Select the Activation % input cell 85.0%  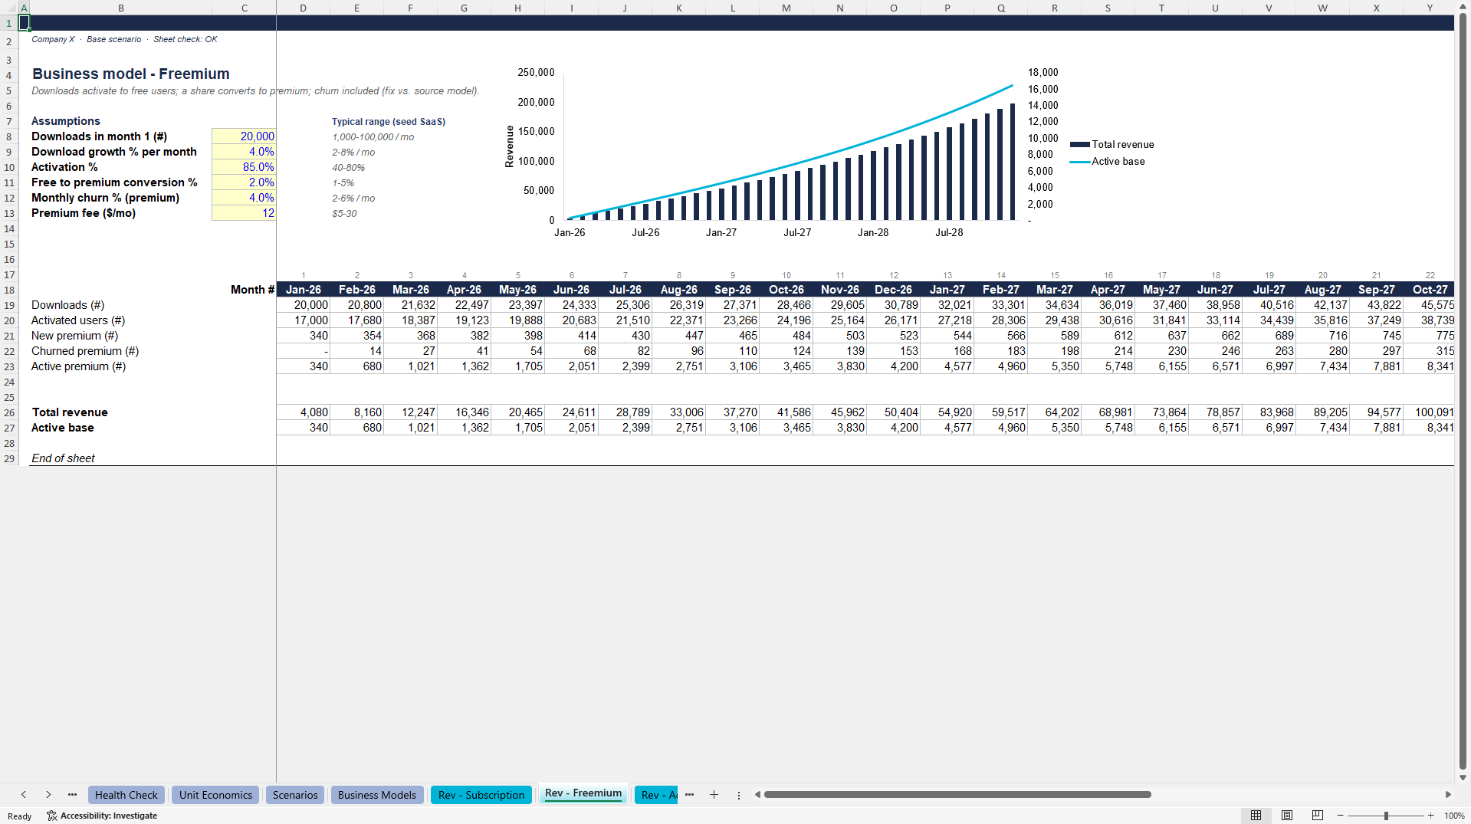click(x=244, y=167)
